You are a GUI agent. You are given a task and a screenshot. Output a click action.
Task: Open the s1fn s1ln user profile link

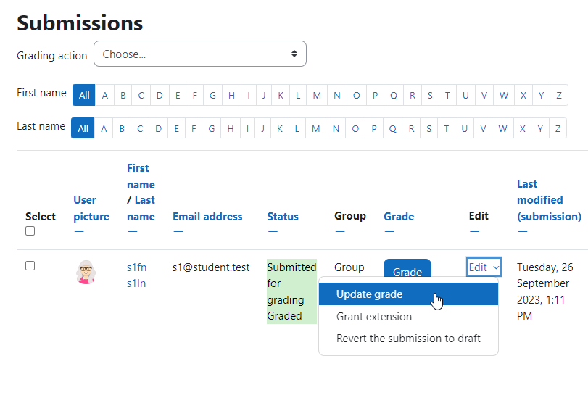(136, 275)
